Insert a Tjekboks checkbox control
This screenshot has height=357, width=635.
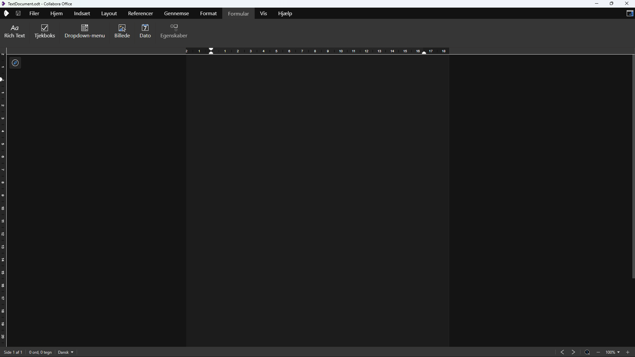coord(45,31)
